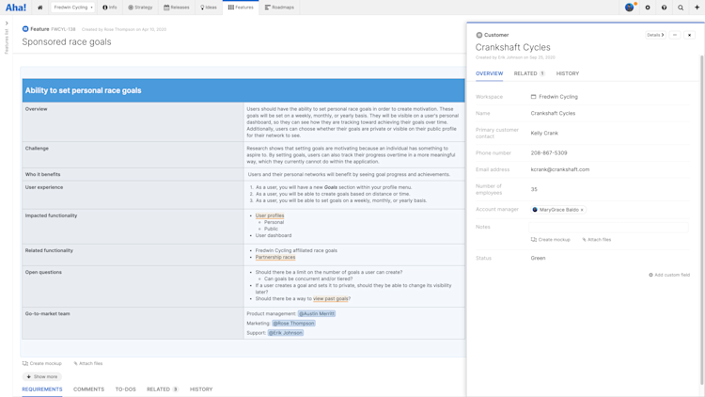Switch to the feature's Related tab
This screenshot has width=705, height=397.
(163, 389)
